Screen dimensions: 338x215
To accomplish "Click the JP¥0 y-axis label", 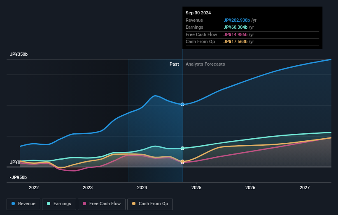I will pos(15,162).
